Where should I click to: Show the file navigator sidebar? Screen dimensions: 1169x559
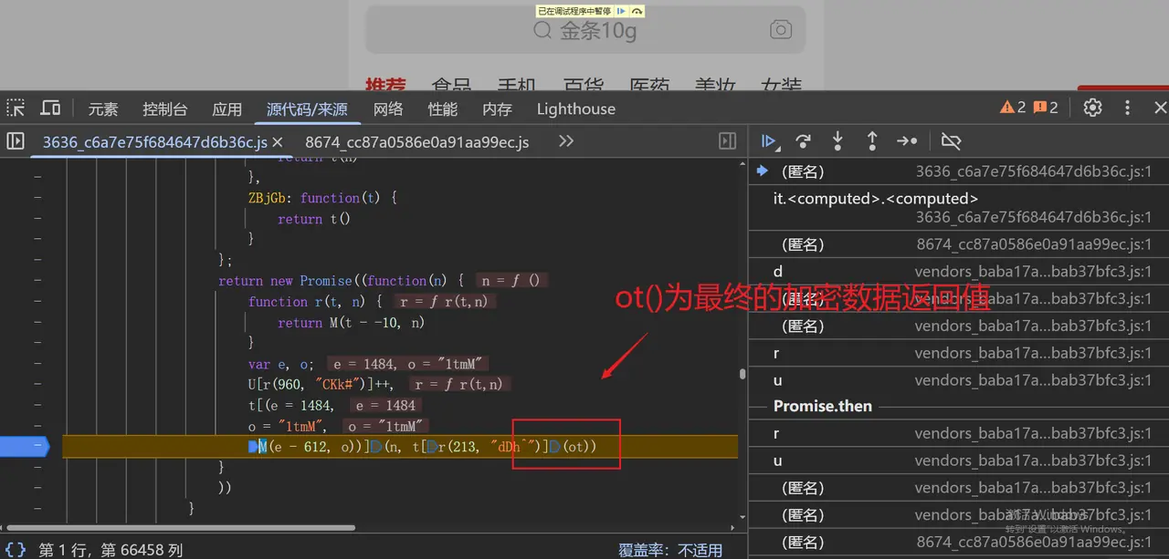16,141
